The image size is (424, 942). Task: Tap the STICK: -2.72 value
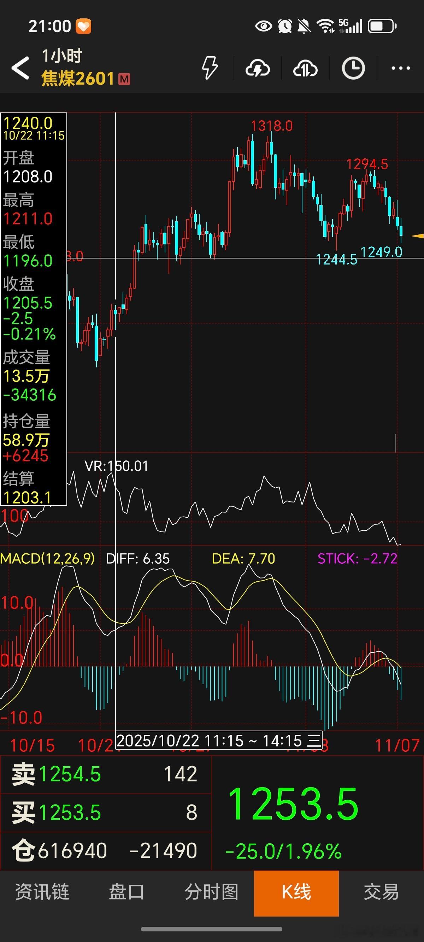pos(358,558)
